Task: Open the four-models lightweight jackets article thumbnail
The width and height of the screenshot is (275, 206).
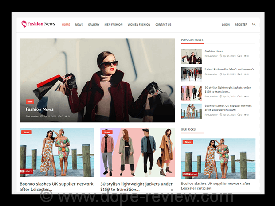Action: 137,153
